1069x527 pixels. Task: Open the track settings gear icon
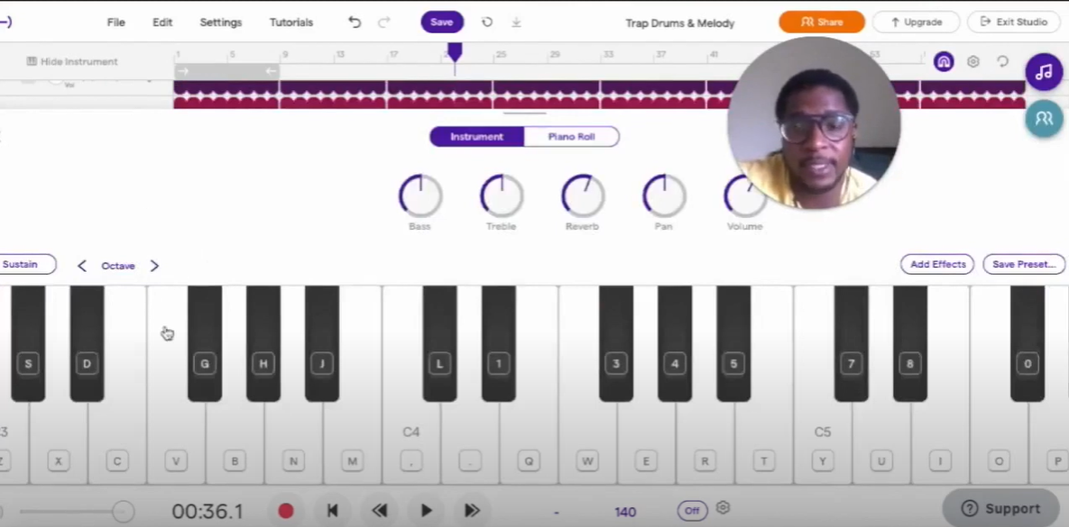pos(972,61)
